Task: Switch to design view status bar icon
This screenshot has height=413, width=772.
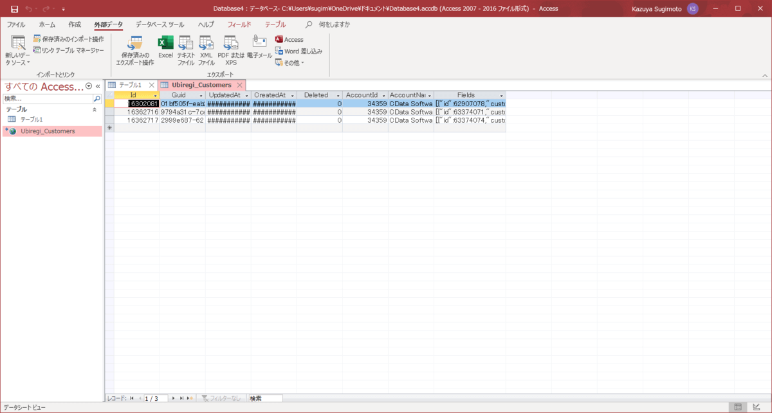Action: (757, 407)
